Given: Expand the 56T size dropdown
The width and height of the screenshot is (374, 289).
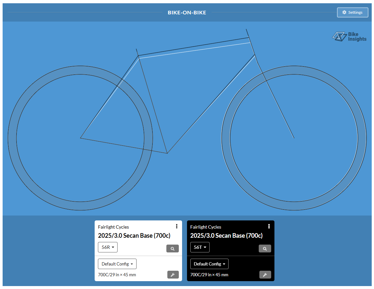Looking at the screenshot, I should pyautogui.click(x=200, y=247).
